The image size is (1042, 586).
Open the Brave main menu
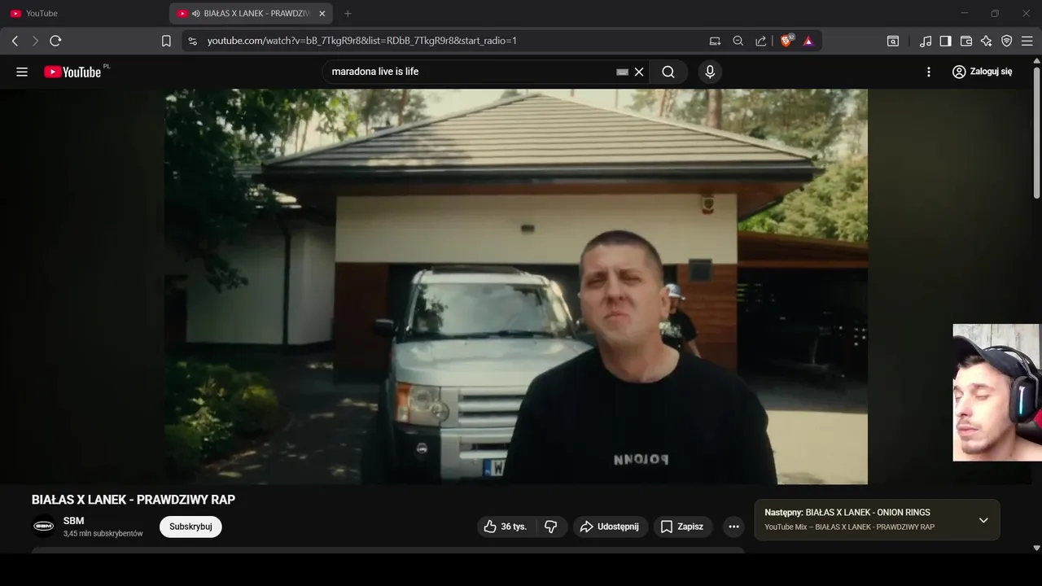(1027, 41)
